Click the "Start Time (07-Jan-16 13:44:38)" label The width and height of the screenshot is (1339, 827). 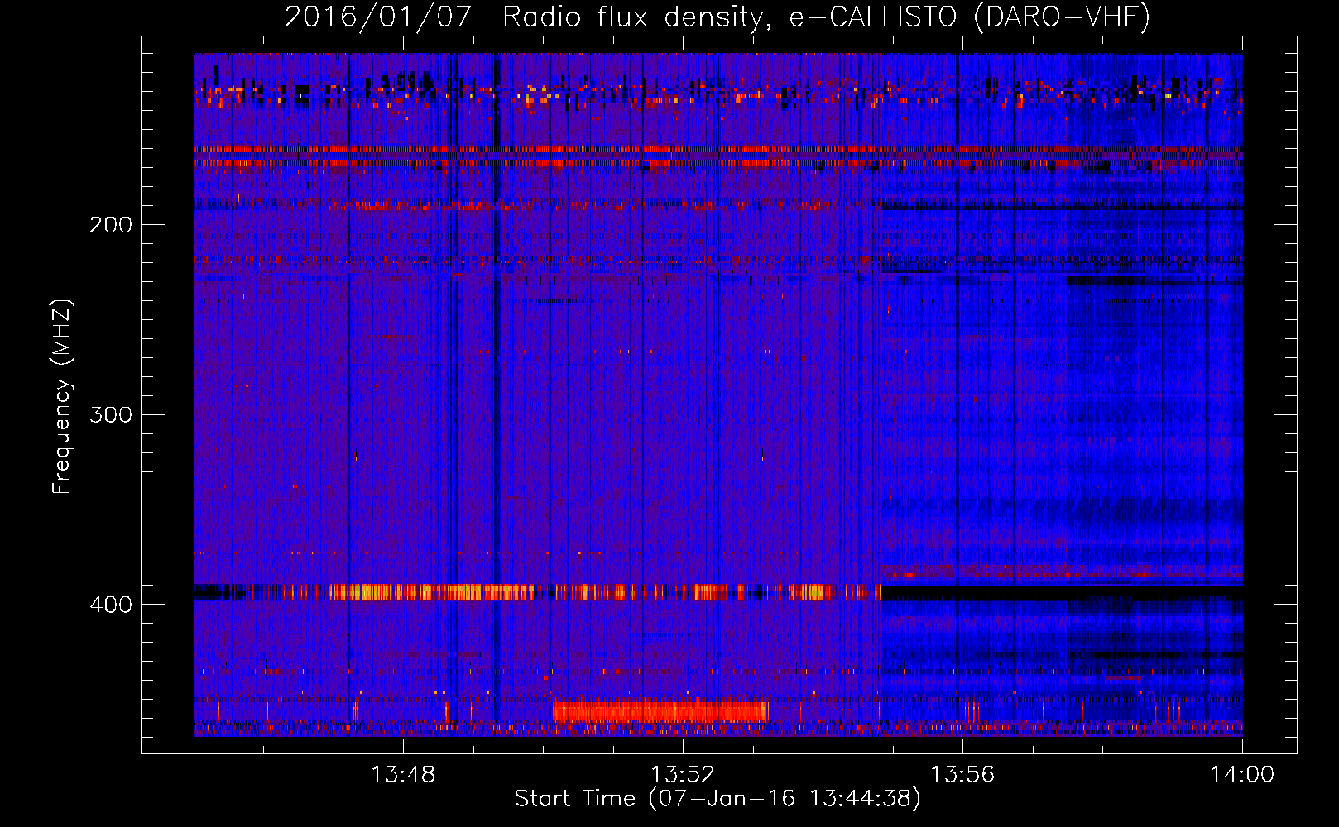pos(717,799)
